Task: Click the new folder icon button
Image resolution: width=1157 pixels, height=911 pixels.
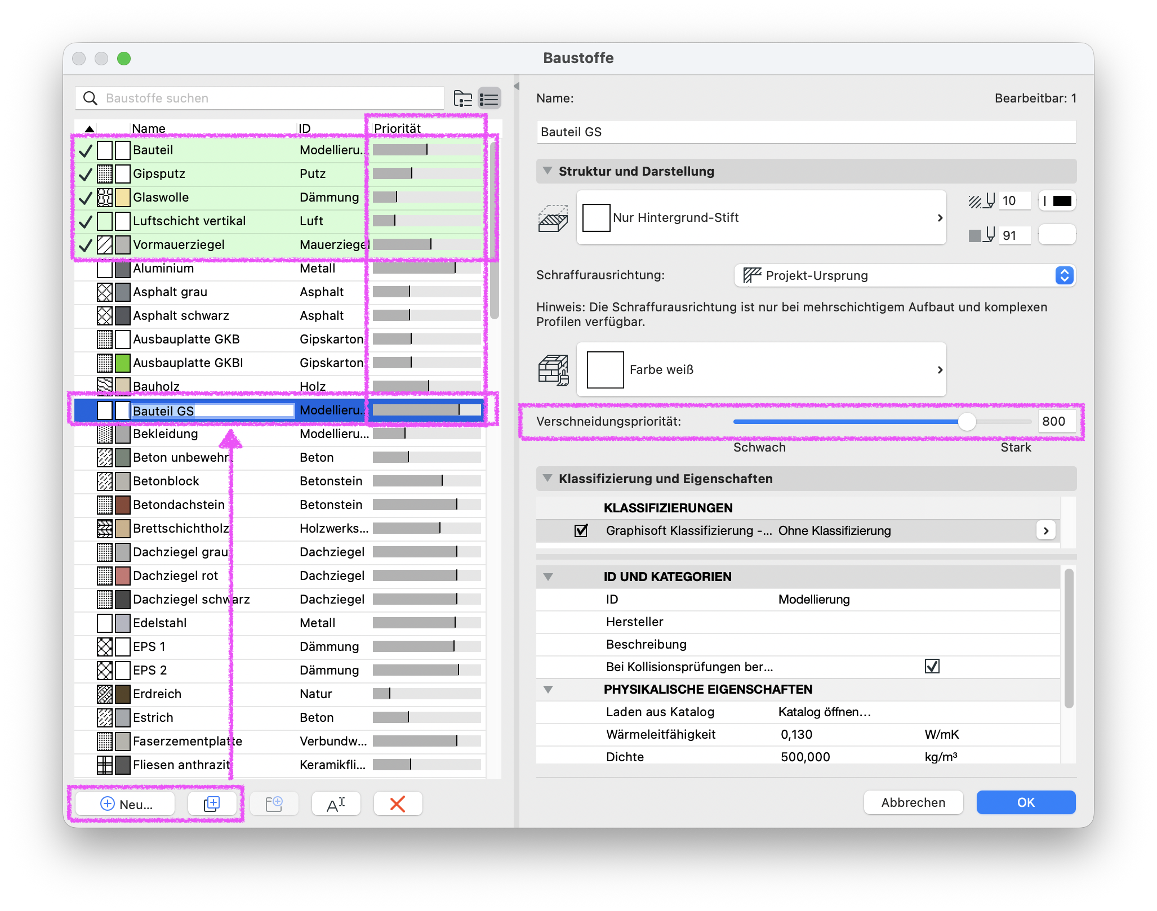Action: (x=274, y=803)
